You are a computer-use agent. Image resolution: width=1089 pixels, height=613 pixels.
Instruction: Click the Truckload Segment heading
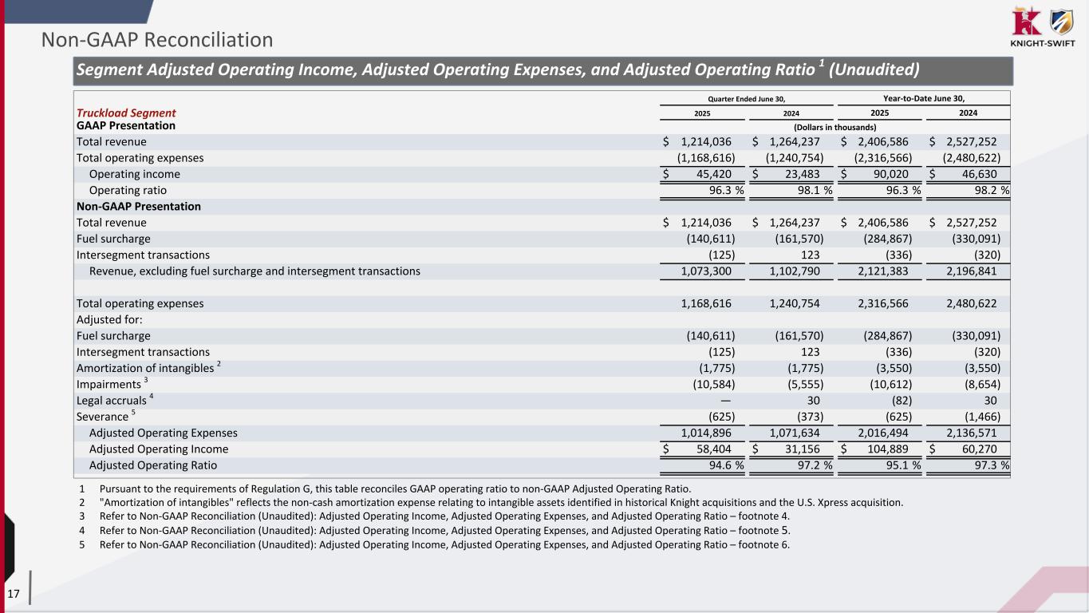click(x=126, y=113)
